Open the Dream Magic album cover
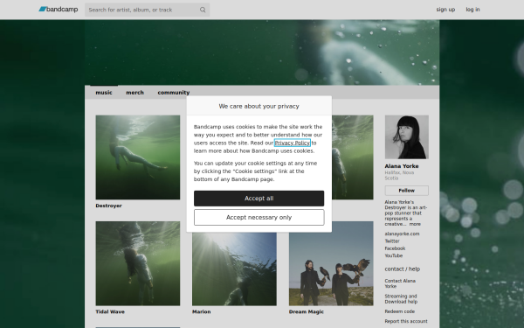 click(x=331, y=263)
